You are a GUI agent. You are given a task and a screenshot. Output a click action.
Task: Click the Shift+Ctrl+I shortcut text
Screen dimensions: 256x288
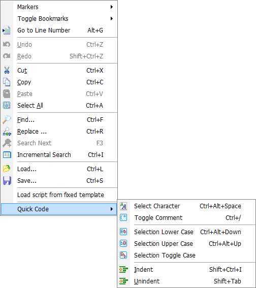[x=226, y=269]
